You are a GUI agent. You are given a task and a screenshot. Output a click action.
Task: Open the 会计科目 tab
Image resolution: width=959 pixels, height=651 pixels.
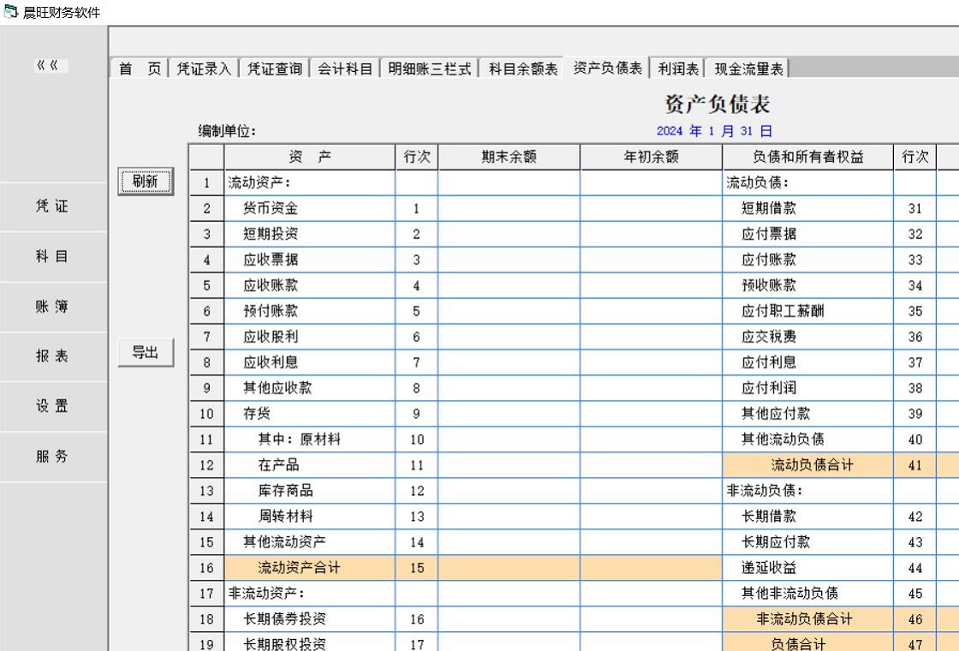[345, 69]
